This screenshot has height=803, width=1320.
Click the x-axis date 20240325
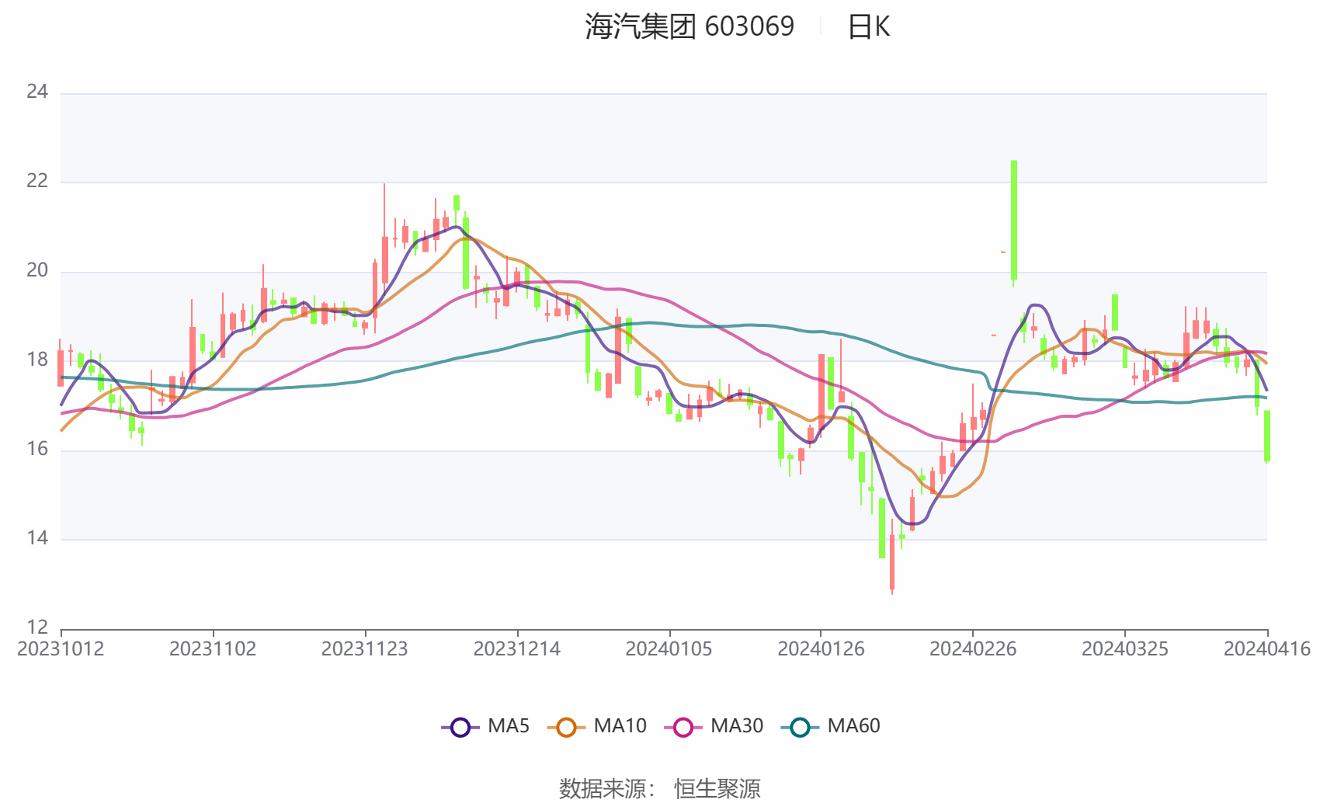click(1125, 649)
